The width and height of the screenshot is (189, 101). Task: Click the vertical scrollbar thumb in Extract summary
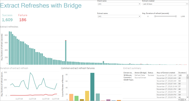click(x=187, y=78)
